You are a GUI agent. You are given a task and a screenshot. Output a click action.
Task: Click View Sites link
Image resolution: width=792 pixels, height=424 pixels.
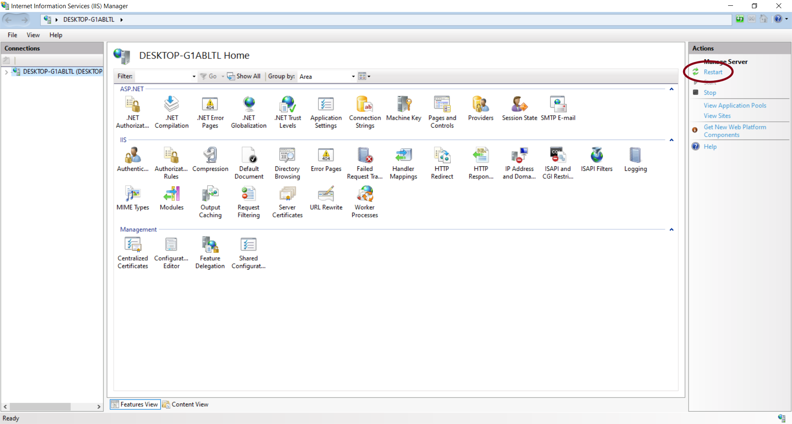(717, 116)
